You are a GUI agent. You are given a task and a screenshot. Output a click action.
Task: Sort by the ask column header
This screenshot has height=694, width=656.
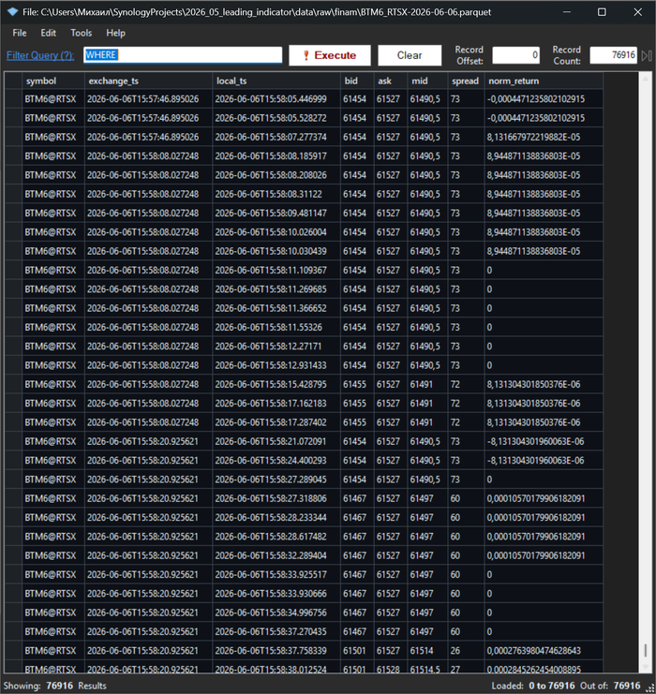click(391, 81)
